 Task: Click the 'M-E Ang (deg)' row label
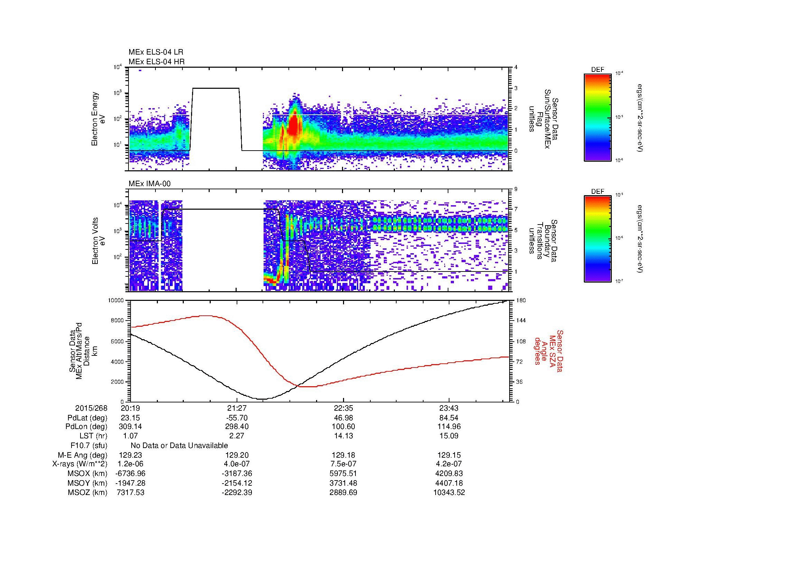[x=83, y=455]
